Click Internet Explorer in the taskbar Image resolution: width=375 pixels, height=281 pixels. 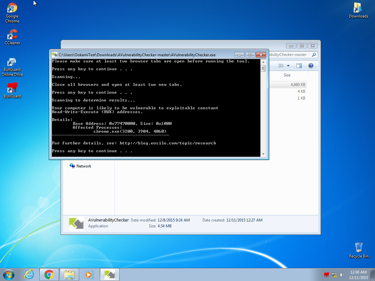coord(29,274)
